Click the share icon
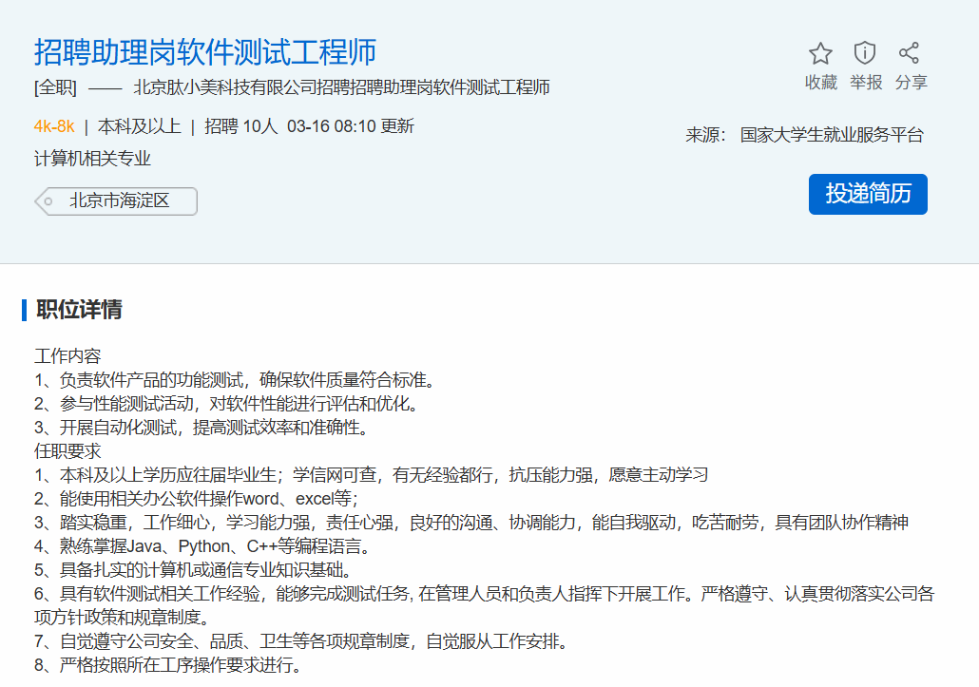979x687 pixels. tap(910, 53)
